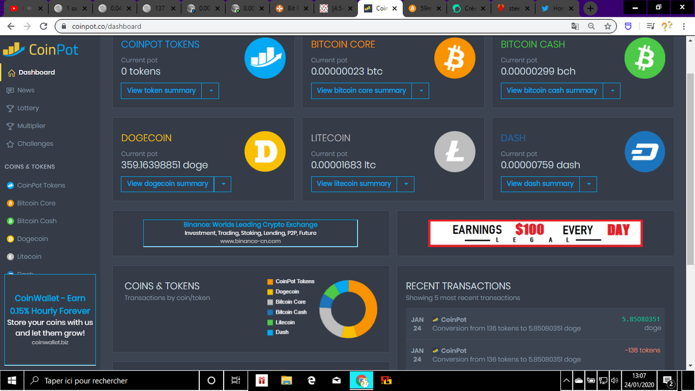Image resolution: width=695 pixels, height=391 pixels.
Task: Click the volume speaker tray icon
Action: (615, 381)
